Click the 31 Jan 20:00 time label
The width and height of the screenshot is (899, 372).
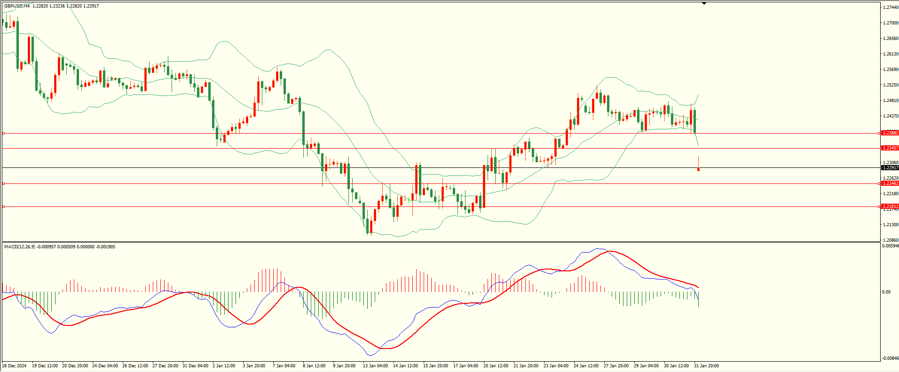707,366
